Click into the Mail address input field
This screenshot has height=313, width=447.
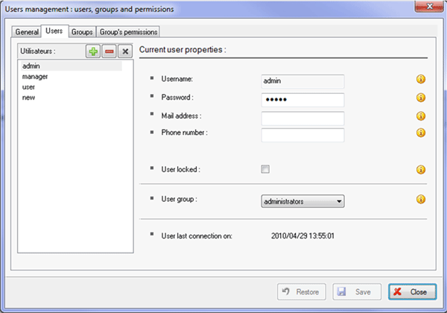(x=302, y=118)
